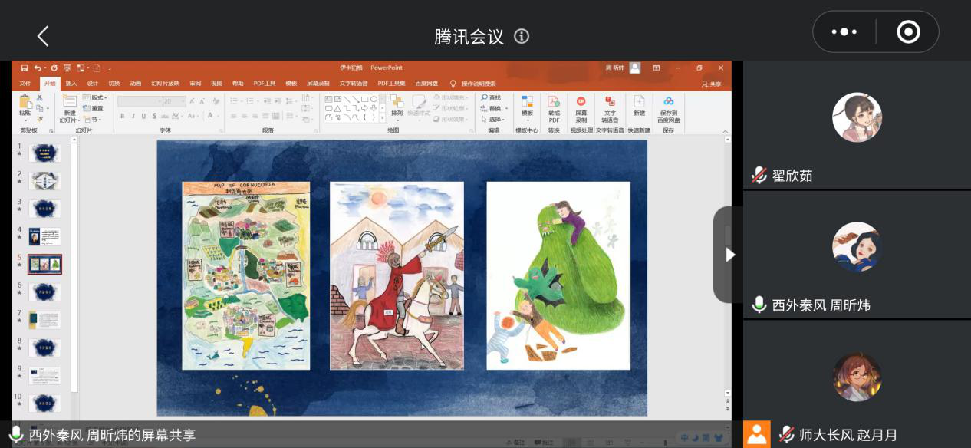Start slideshow from quick access toolbar icon
971x448 pixels.
tap(68, 68)
